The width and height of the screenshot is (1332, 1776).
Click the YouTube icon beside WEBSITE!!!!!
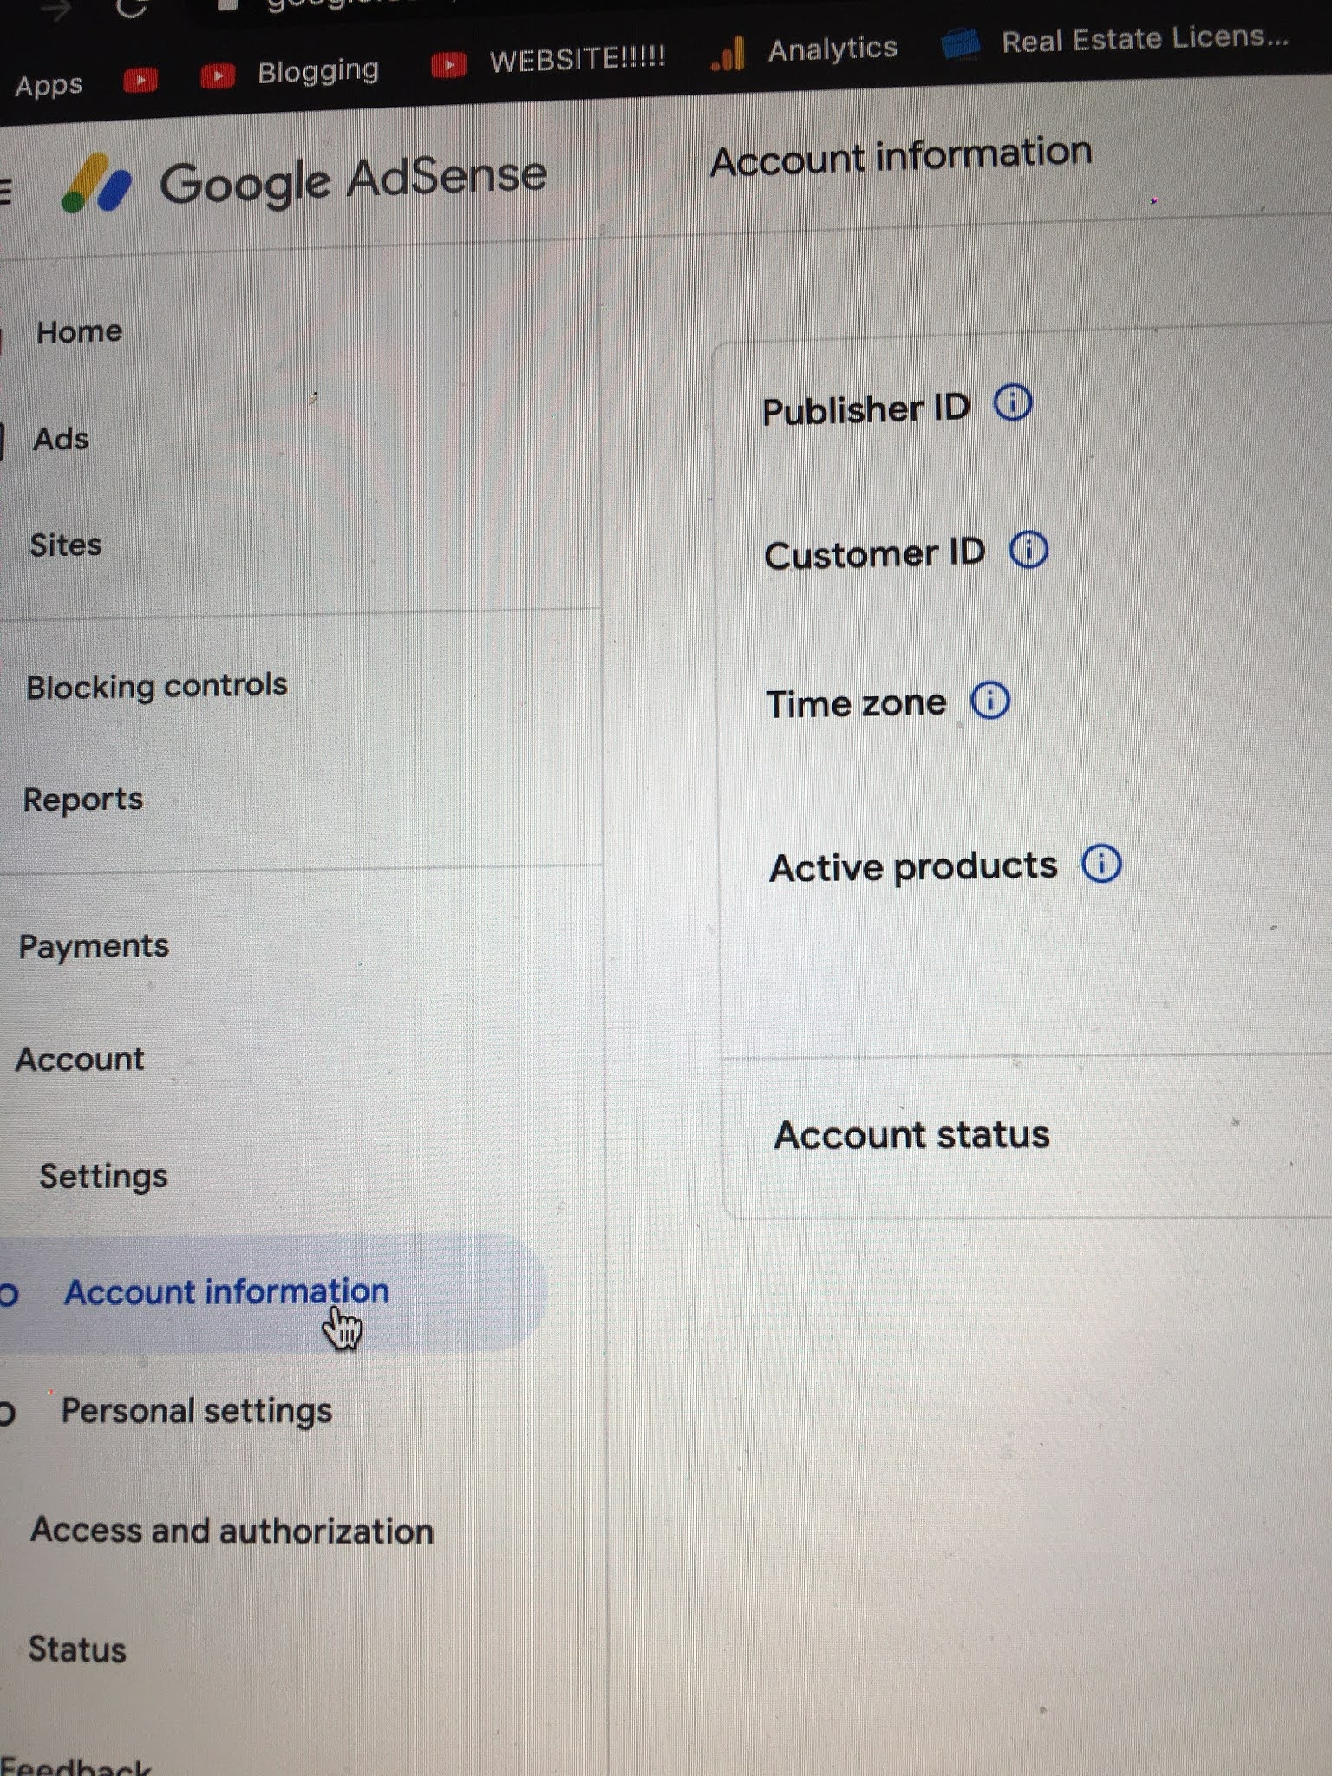pos(449,64)
